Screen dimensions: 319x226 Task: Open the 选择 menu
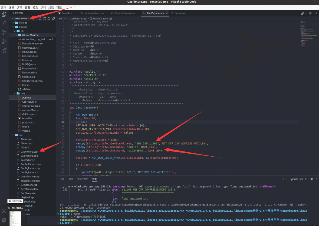[x=19, y=8]
